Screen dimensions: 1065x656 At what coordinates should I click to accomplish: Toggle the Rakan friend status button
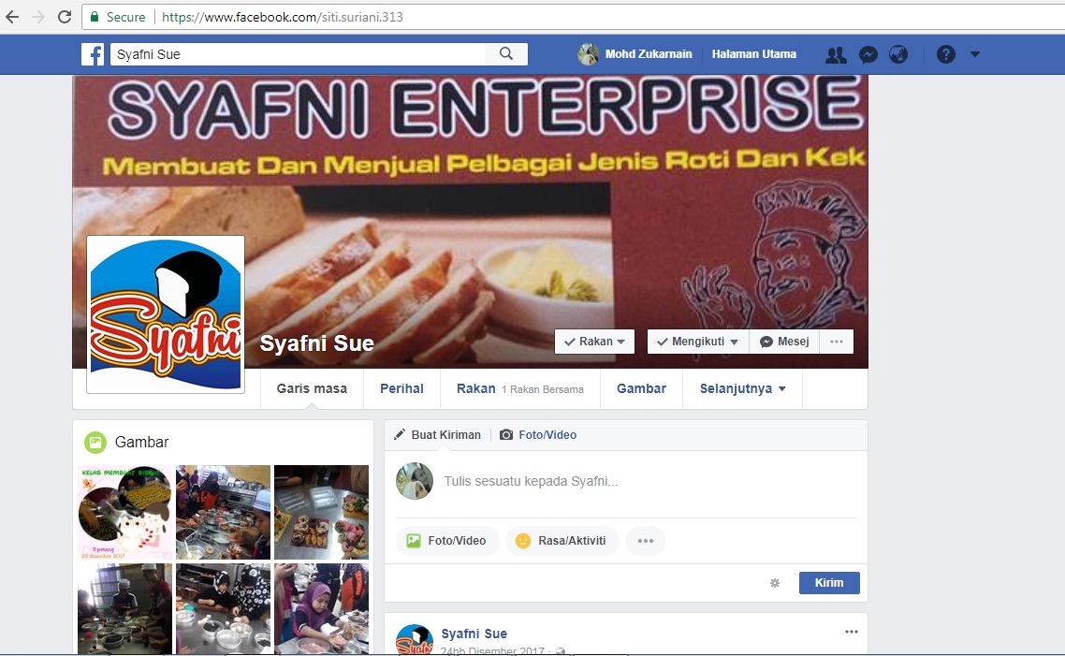594,342
